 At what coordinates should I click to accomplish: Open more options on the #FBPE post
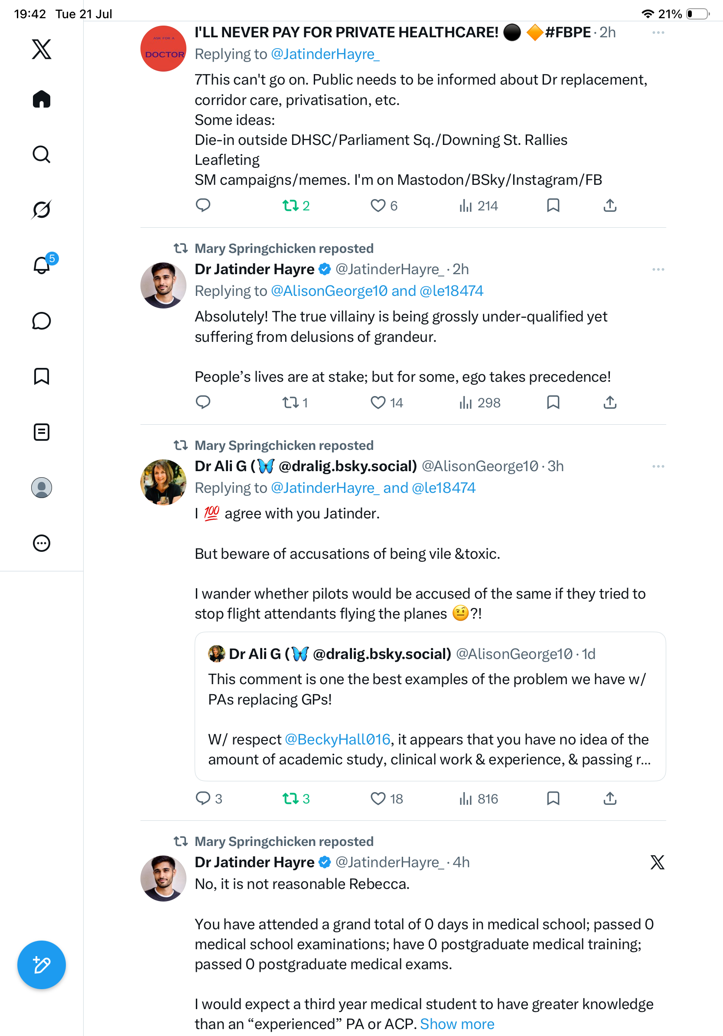(658, 33)
